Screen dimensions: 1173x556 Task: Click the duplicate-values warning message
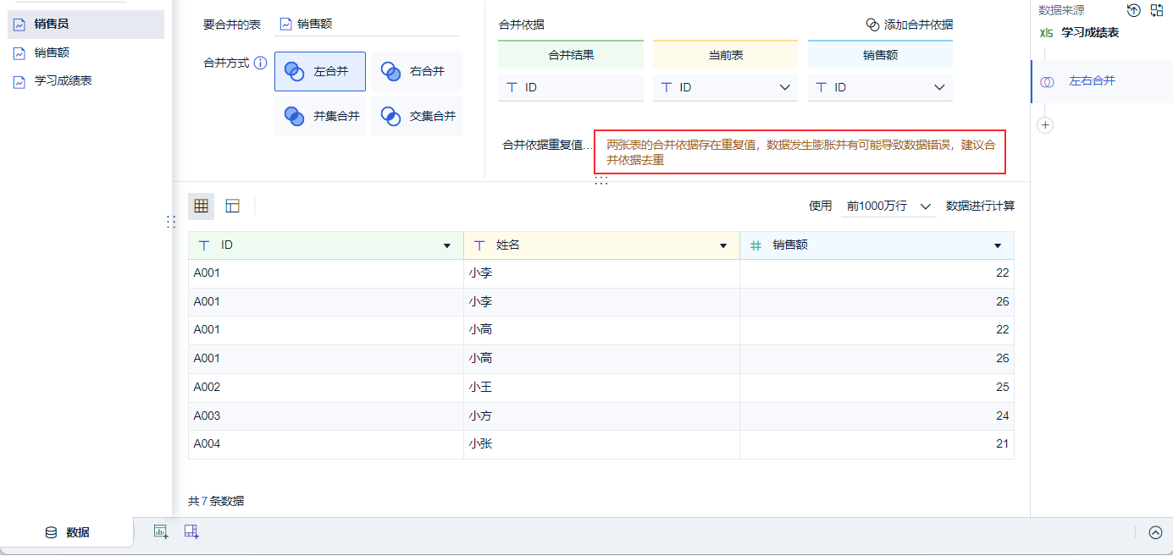(800, 152)
